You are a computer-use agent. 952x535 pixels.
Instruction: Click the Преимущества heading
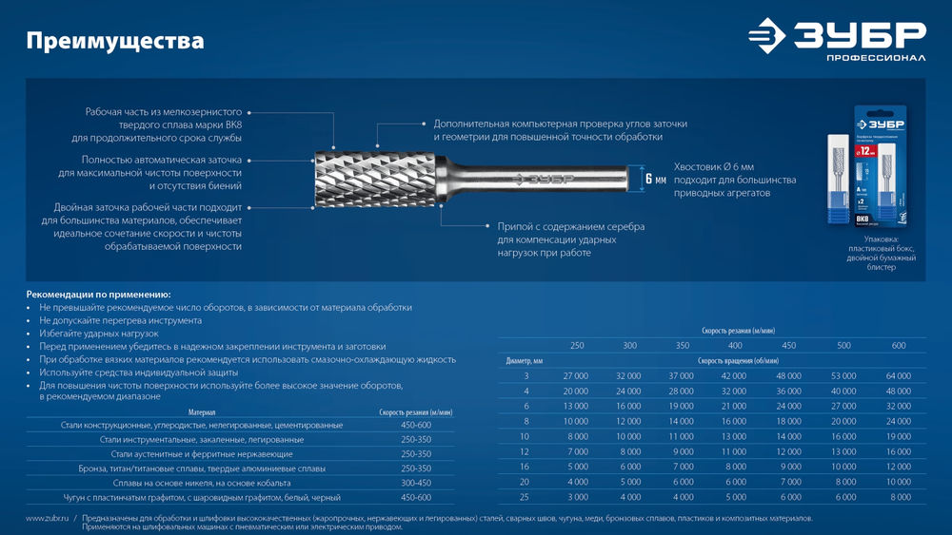(x=115, y=41)
